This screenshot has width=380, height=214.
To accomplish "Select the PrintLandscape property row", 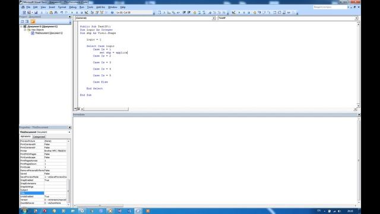I will [x=43, y=158].
